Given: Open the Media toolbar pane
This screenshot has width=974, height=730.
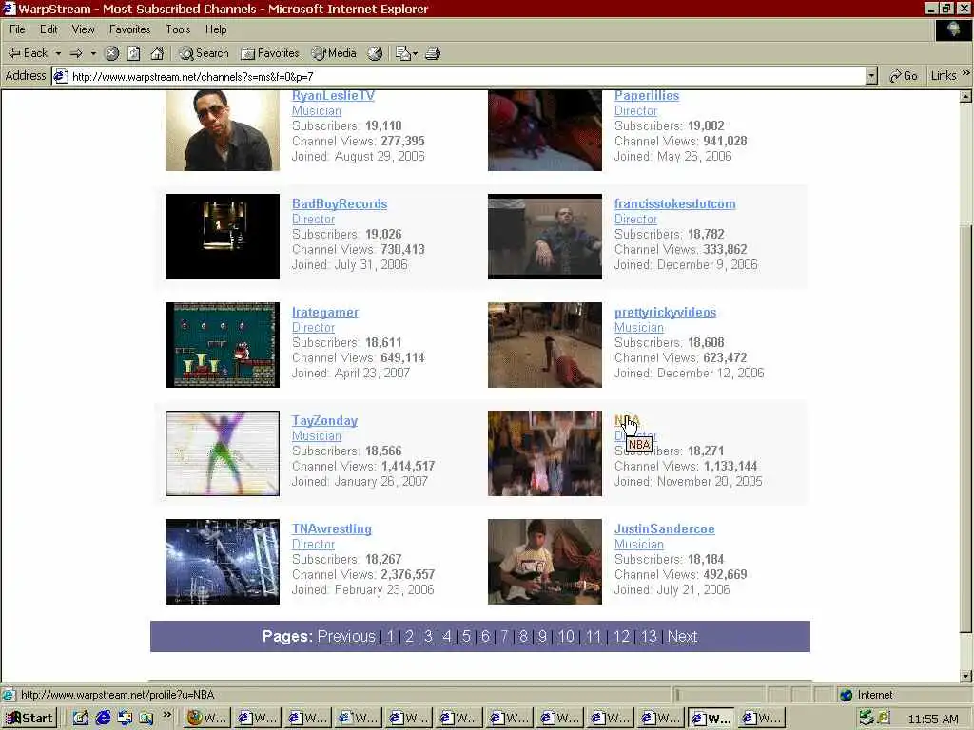Looking at the screenshot, I should (334, 53).
